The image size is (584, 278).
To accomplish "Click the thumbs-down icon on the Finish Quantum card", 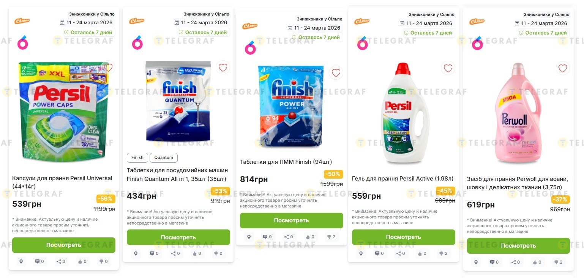I will (218, 253).
